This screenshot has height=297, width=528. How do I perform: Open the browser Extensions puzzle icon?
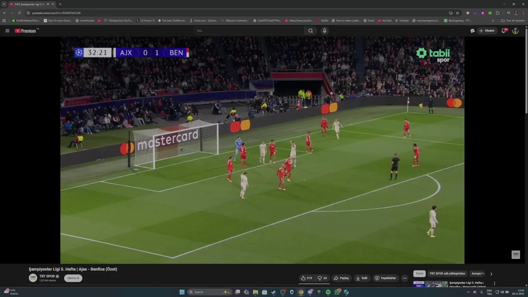[x=497, y=13]
